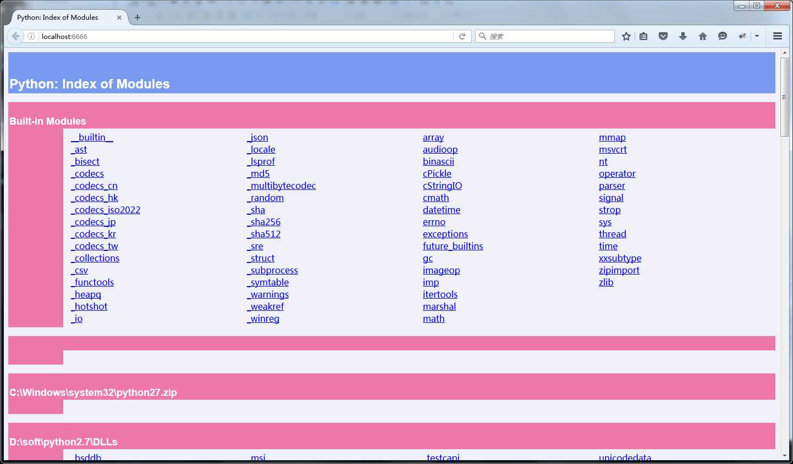Open the _hotshot module link

click(x=89, y=306)
